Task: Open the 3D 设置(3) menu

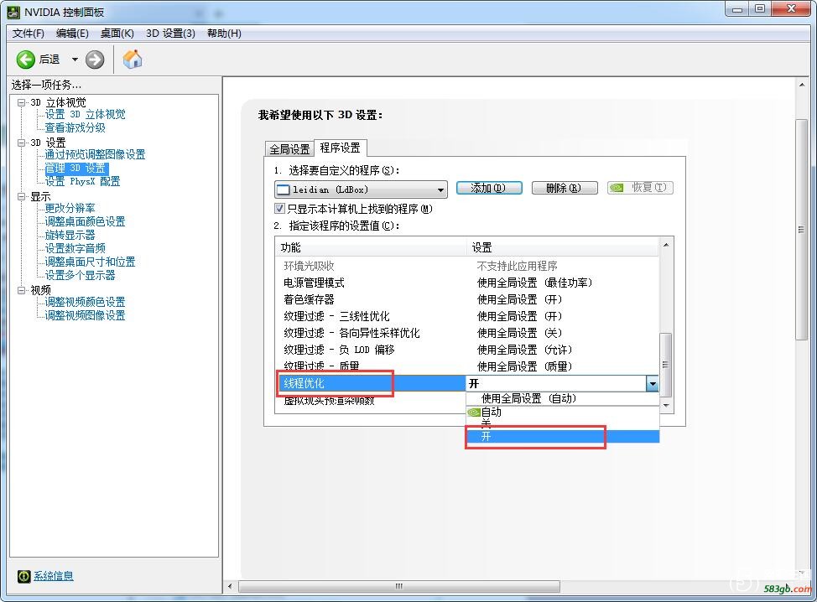Action: (x=170, y=34)
